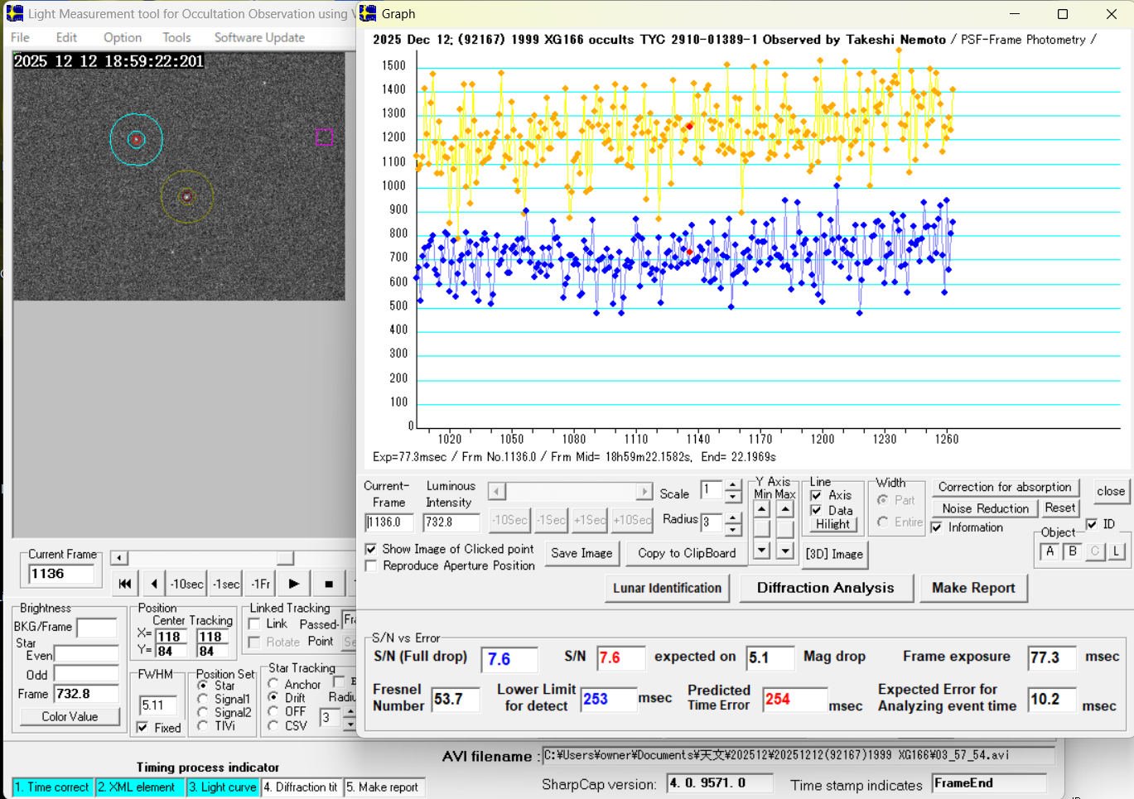Select the Object L button
The height and width of the screenshot is (799, 1134).
pyautogui.click(x=1116, y=551)
